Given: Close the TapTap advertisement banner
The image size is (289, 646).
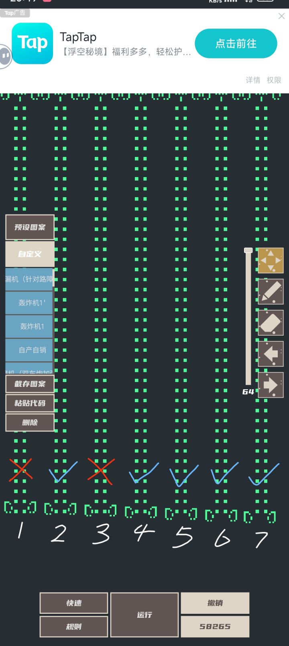Looking at the screenshot, I should pyautogui.click(x=281, y=16).
